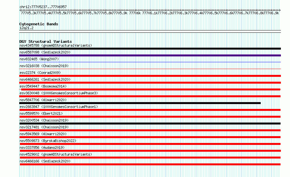290x177 pixels.
Task: Select nsv3217481 (Chaisson2019) label
Action: click(x=44, y=127)
